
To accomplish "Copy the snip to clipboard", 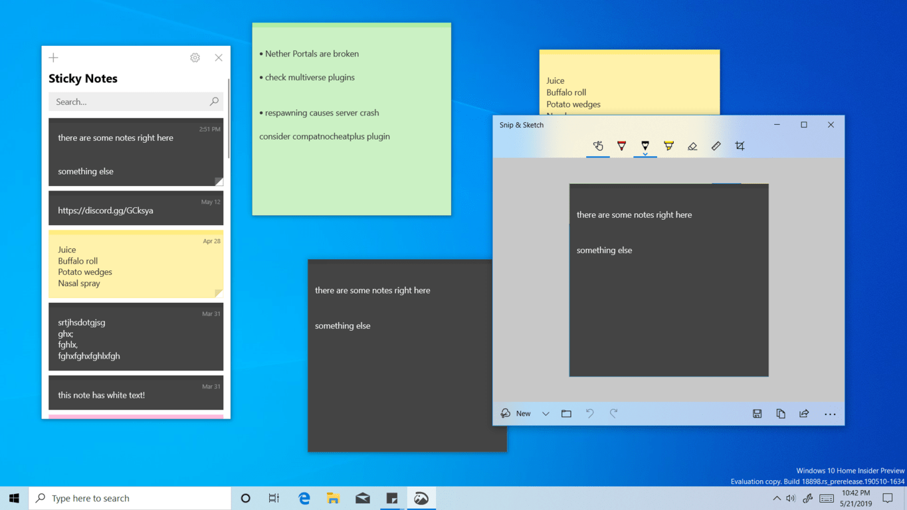I will tap(781, 414).
